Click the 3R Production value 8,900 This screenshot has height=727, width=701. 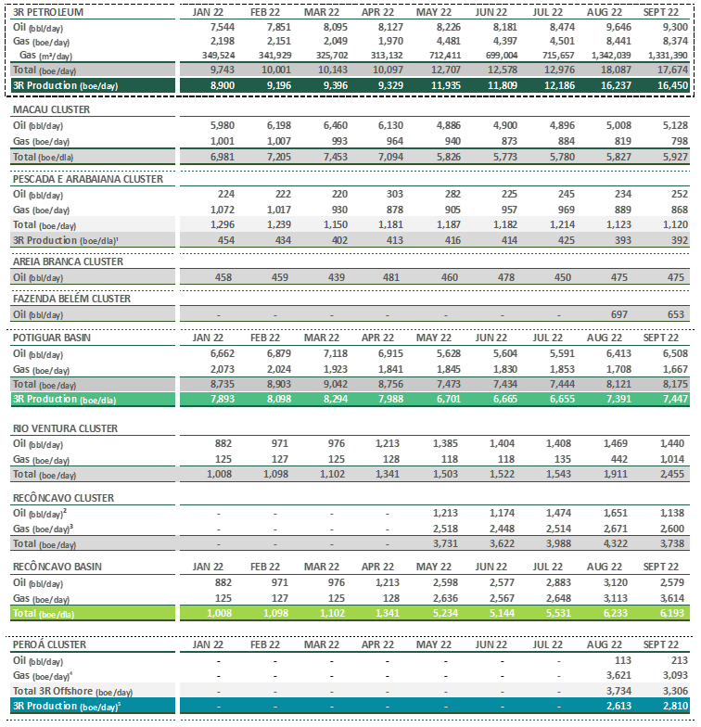223,85
